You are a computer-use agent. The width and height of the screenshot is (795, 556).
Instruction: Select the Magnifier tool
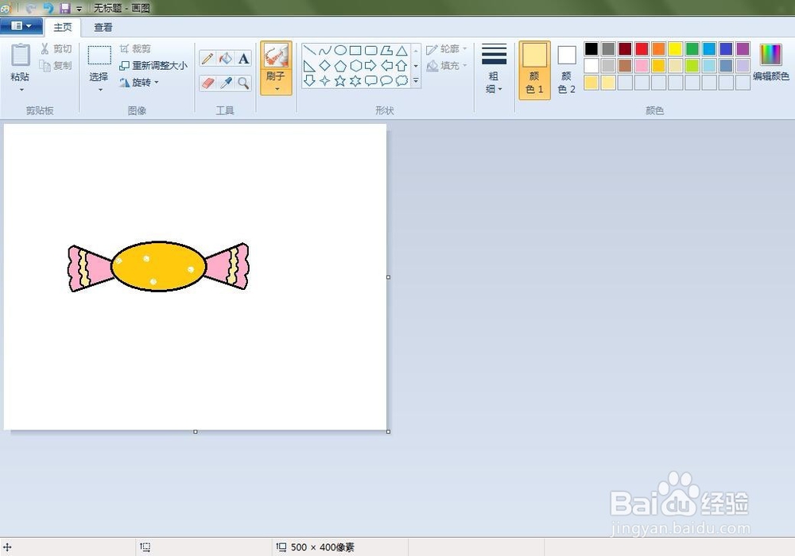(x=244, y=83)
